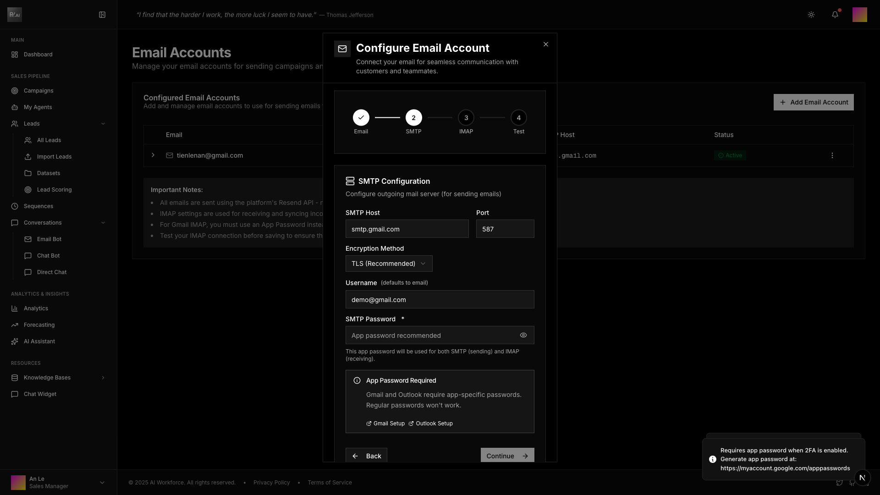The image size is (880, 495).
Task: Open the notifications bell
Action: coord(835,15)
